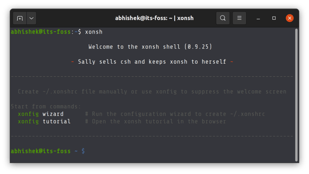Open the hamburger main menu
Image resolution: width=309 pixels, height=174 pixels.
click(239, 18)
